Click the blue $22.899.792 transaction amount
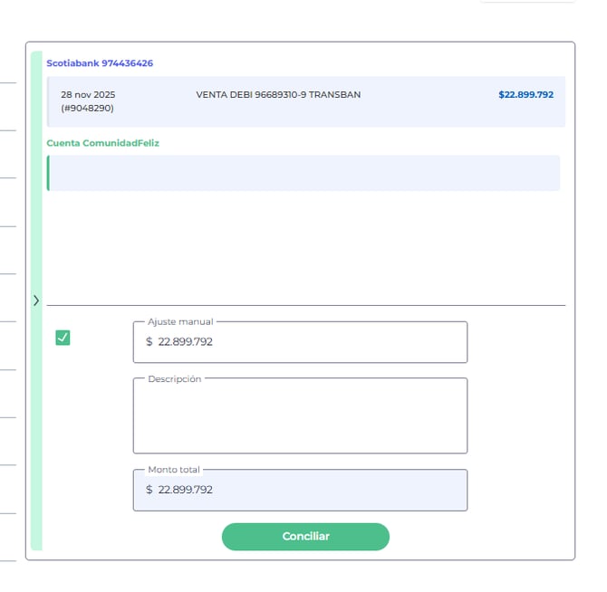 [525, 94]
